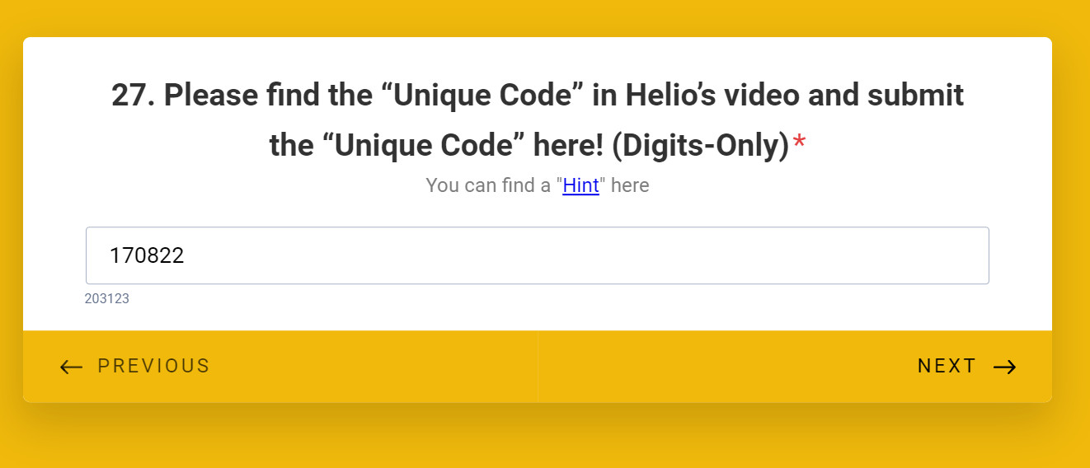Click the word "here!" in the heading
Viewport: 1090px width, 468px height.
tap(567, 146)
